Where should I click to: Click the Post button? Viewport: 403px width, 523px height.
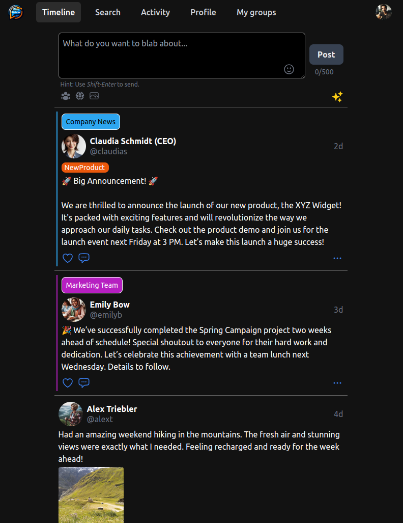[x=326, y=54]
